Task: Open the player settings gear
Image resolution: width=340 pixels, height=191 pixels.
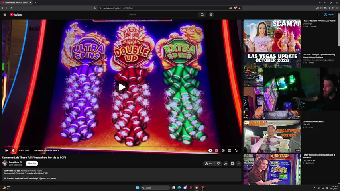Action: click(223, 150)
